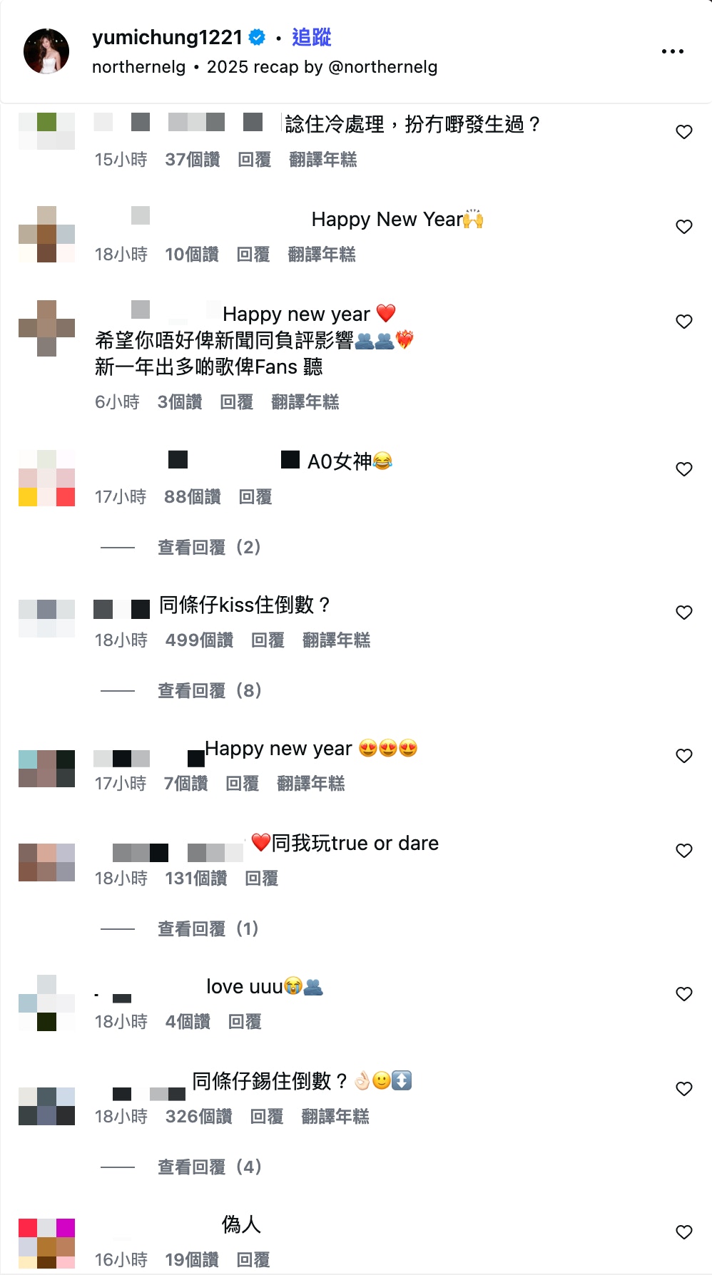Heart the 'Happy new year 😍😍😍' comment

tap(684, 756)
